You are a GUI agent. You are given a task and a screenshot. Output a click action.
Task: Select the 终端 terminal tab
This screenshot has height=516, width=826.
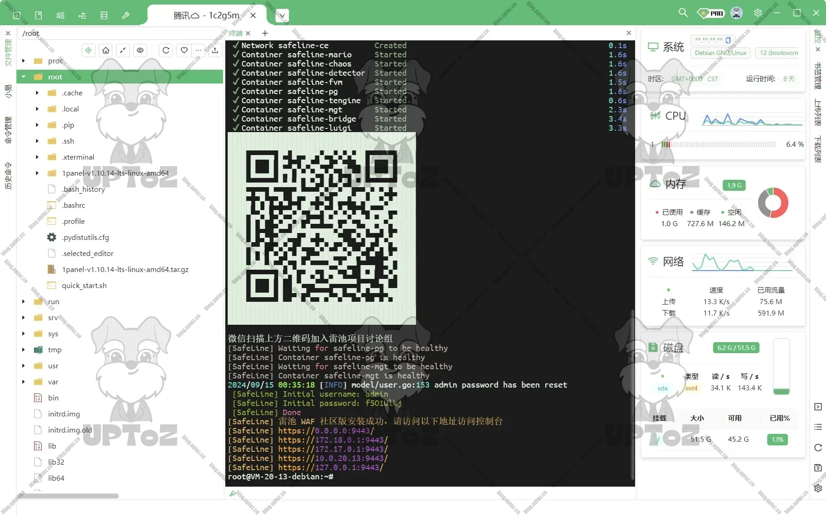(235, 33)
